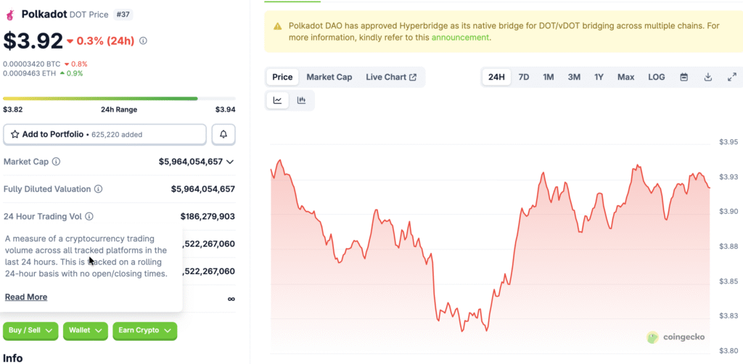Open the Earn Crypto dropdown
This screenshot has width=743, height=364.
coord(145,331)
